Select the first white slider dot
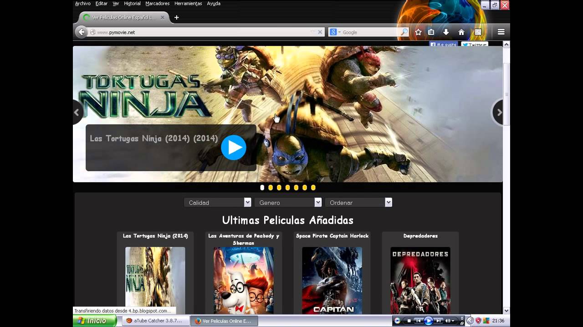The width and height of the screenshot is (583, 327). (262, 188)
